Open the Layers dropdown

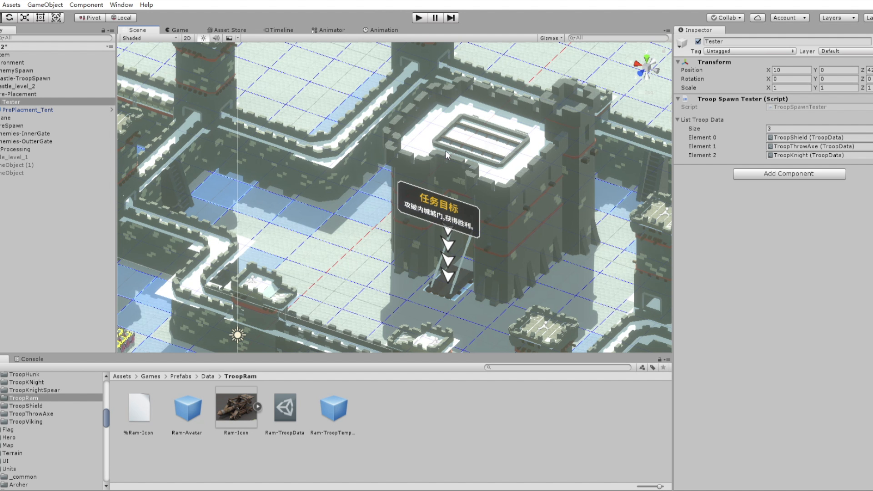[838, 18]
